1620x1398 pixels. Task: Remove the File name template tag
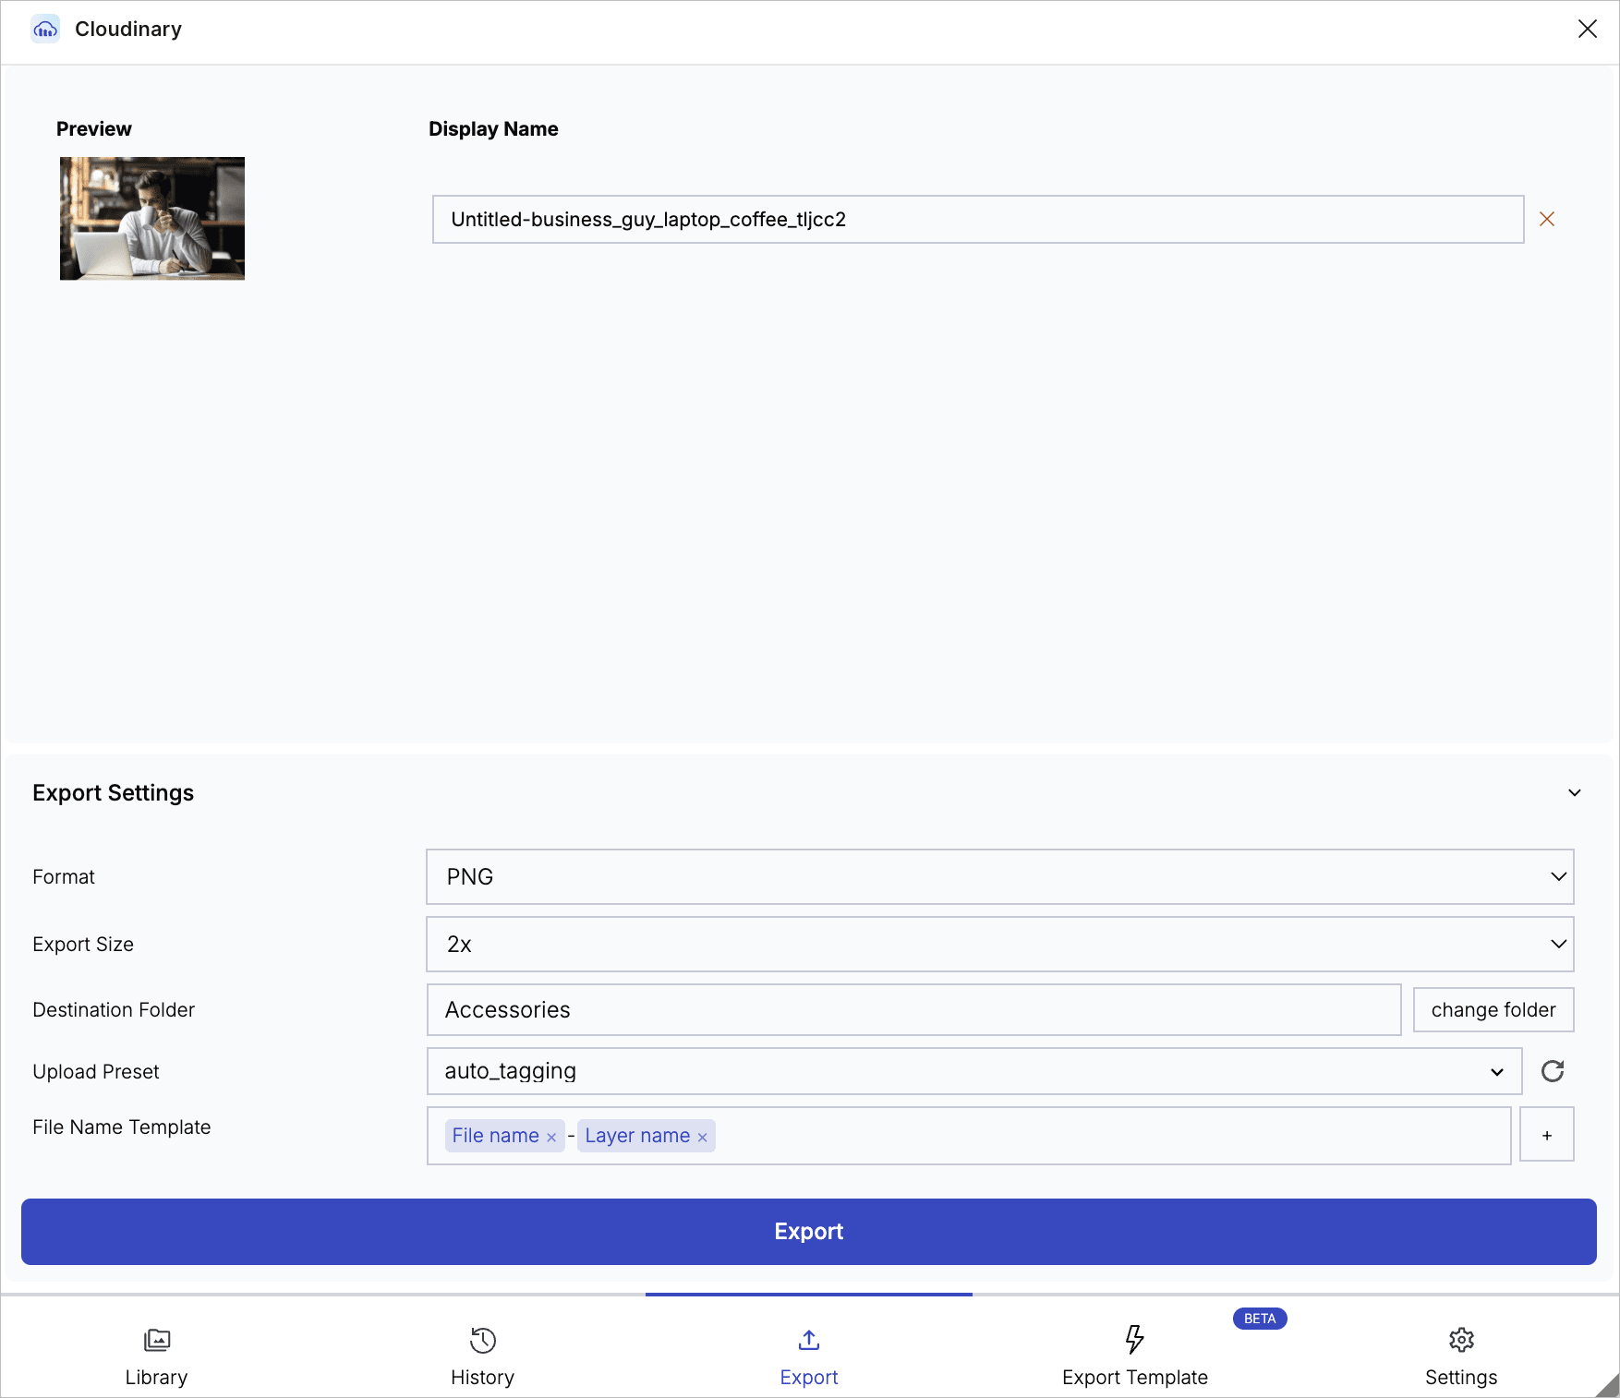551,1137
